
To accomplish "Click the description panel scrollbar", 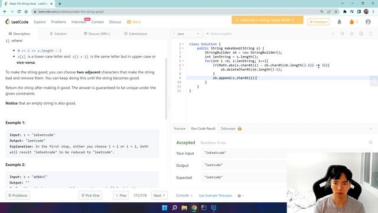I will click(166, 89).
